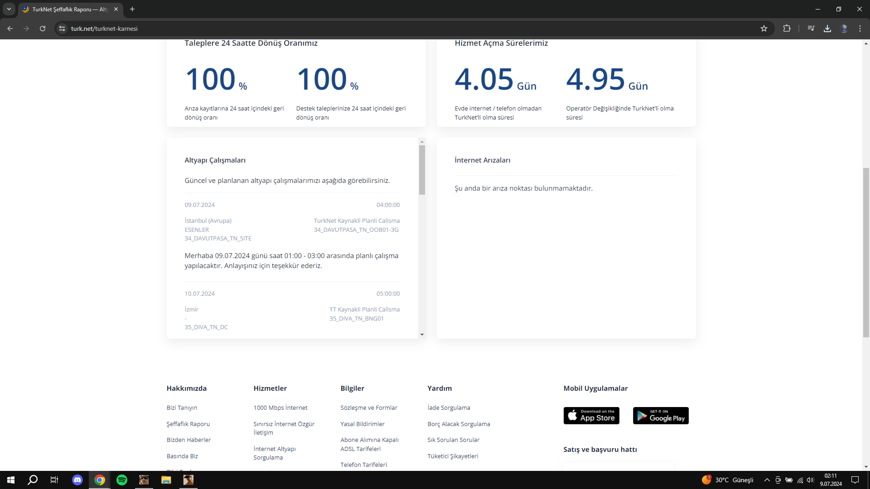This screenshot has width=870, height=489.
Task: Click the 4.95 Gün value
Action: 607,79
